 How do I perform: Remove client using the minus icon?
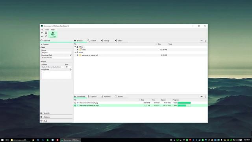[x=42, y=36]
